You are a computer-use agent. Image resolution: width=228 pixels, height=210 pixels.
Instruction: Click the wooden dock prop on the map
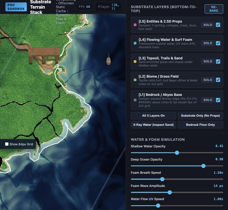coord(44,55)
